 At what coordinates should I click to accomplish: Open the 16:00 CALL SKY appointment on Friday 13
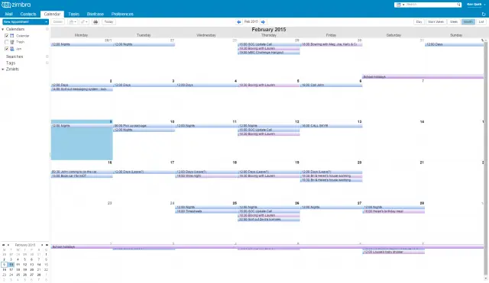[x=331, y=126]
